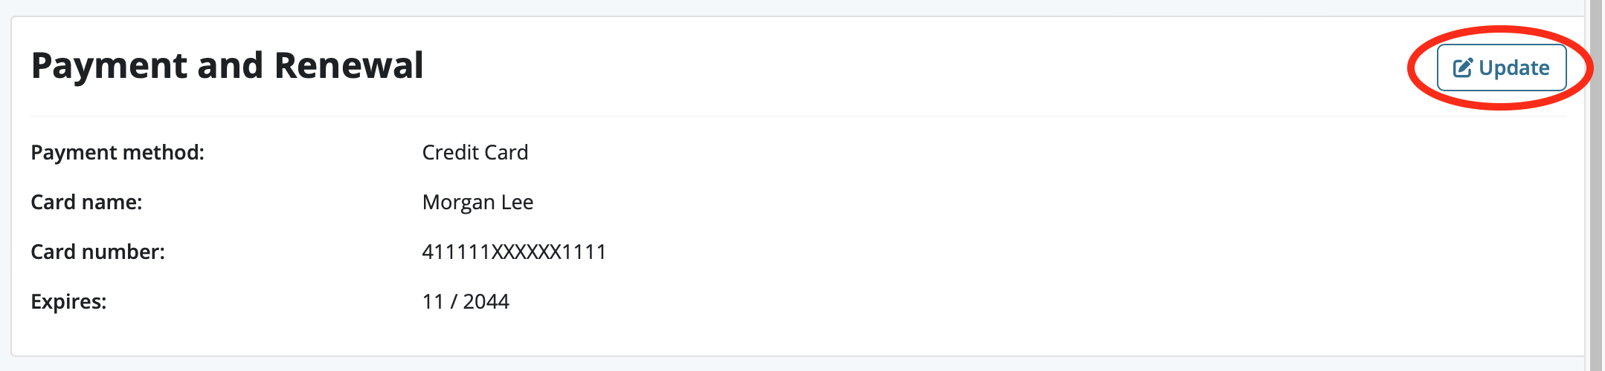The height and width of the screenshot is (371, 1605).
Task: Click the vertical scrollbar on the right edge
Action: 1595,185
